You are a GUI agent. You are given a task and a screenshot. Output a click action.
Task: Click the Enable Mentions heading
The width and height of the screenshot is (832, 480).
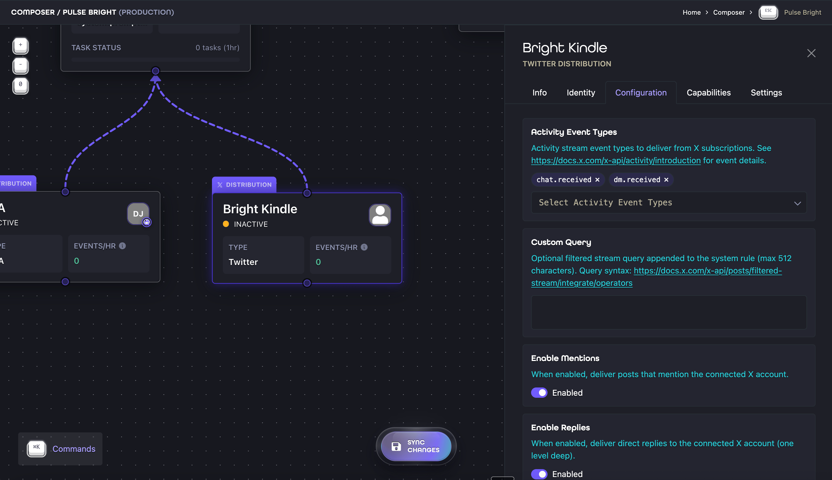click(565, 358)
